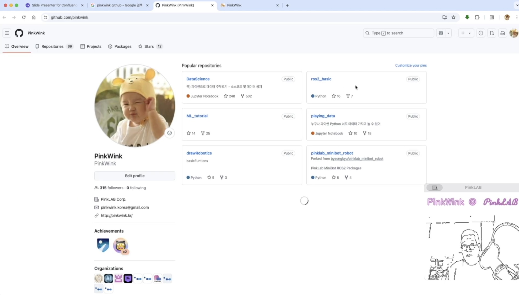The height and width of the screenshot is (295, 519).
Task: Open the Copilot chat icon
Action: tap(441, 33)
